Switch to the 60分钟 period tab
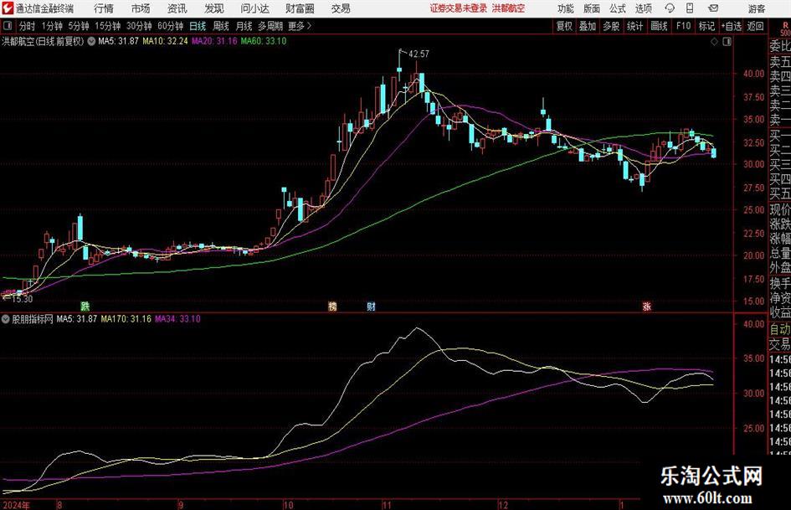Image resolution: width=791 pixels, height=510 pixels. (171, 26)
